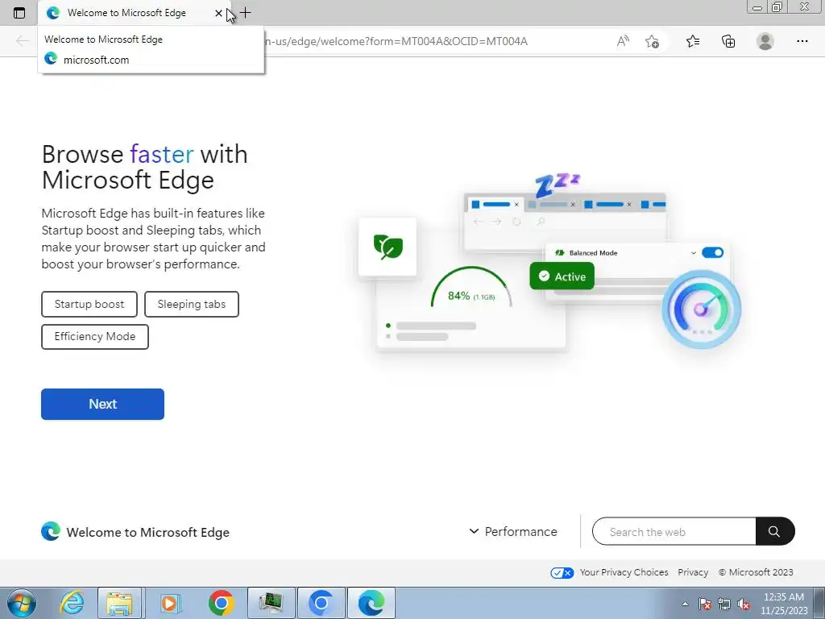Screen dimensions: 825x619
Task: Click the Read aloud icon in address bar
Action: [x=623, y=41]
